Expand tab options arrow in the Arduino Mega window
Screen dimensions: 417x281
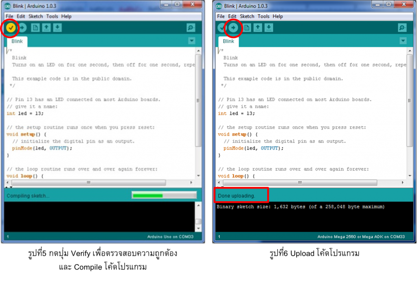403,41
